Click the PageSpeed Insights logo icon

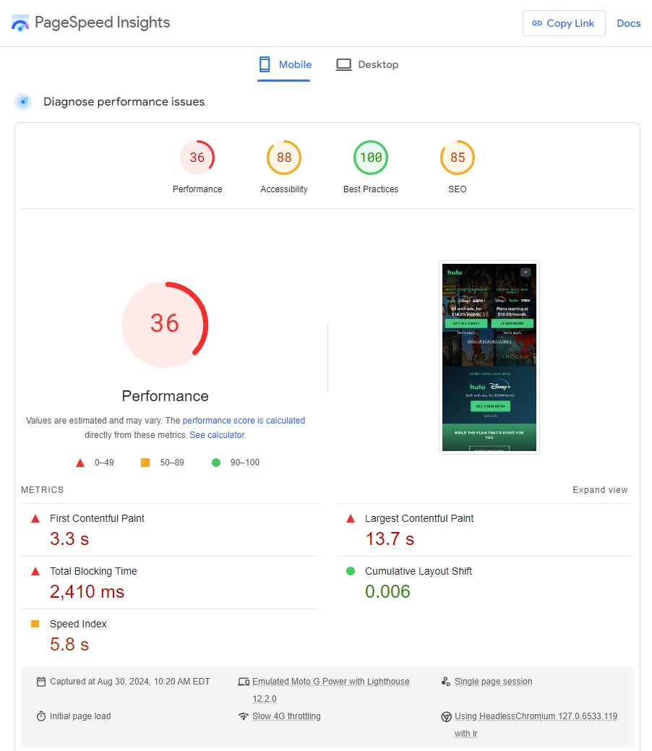[x=20, y=22]
